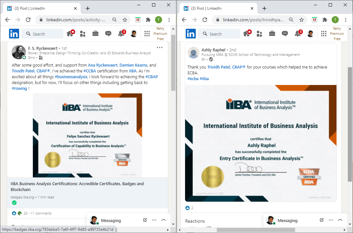Click back arrow in right browser
This screenshot has width=353, height=233.
click(184, 20)
